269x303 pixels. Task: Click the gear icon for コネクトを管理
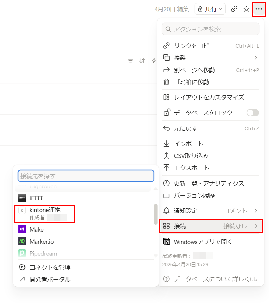coord(22,267)
